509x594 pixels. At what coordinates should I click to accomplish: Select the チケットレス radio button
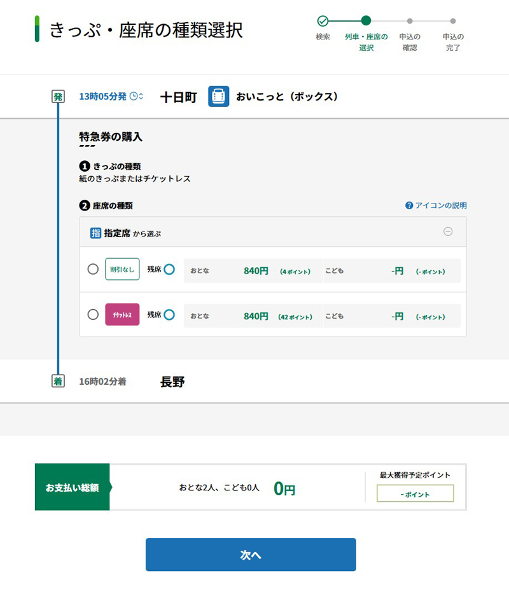coord(93,314)
